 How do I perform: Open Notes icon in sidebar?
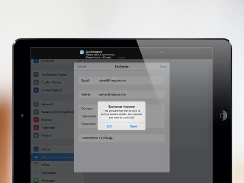click(36, 165)
